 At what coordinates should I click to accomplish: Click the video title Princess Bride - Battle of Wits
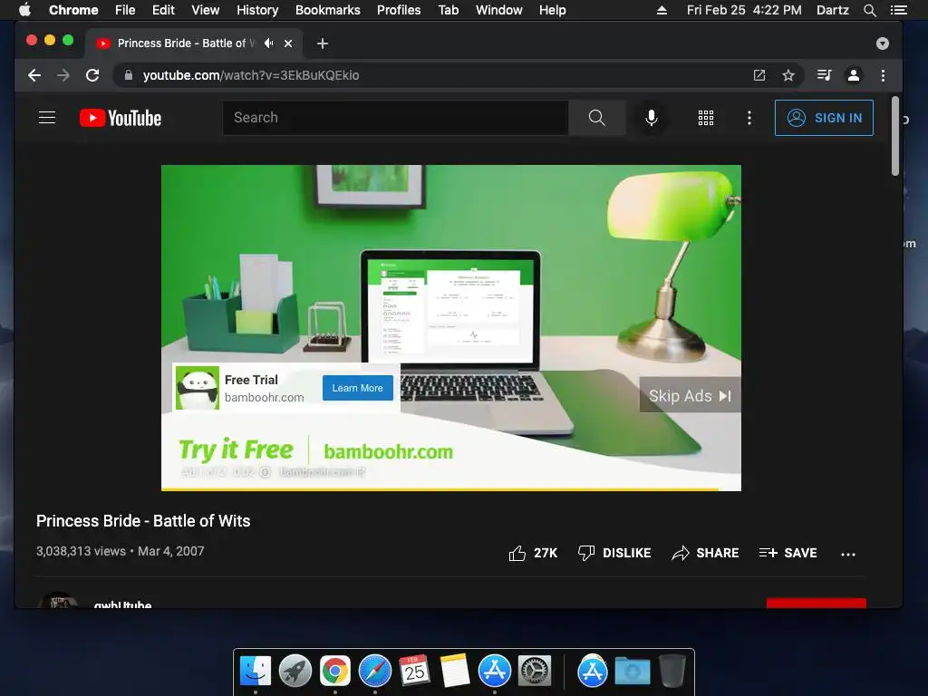[x=143, y=521]
